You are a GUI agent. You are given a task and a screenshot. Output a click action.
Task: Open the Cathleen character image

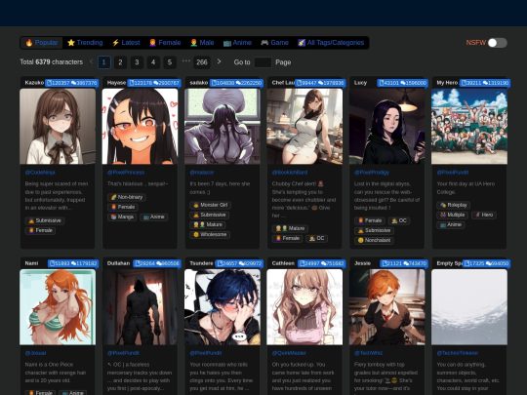[x=304, y=307]
